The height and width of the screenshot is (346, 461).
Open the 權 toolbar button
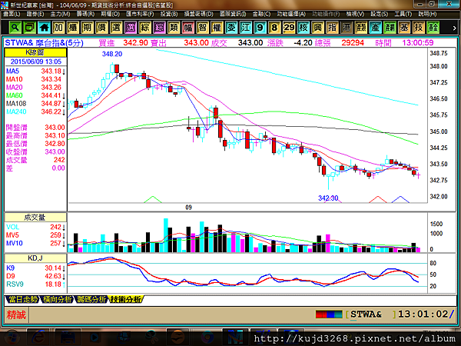217,28
